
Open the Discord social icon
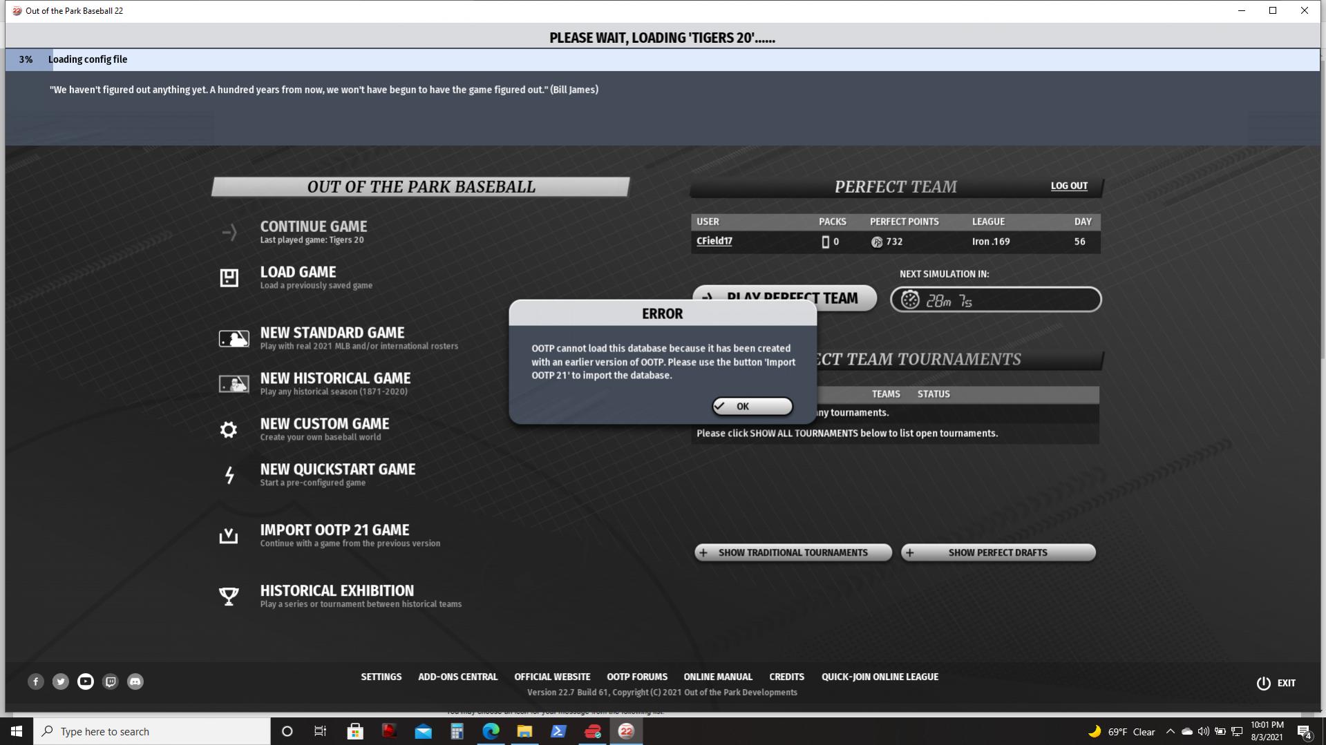pyautogui.click(x=135, y=681)
